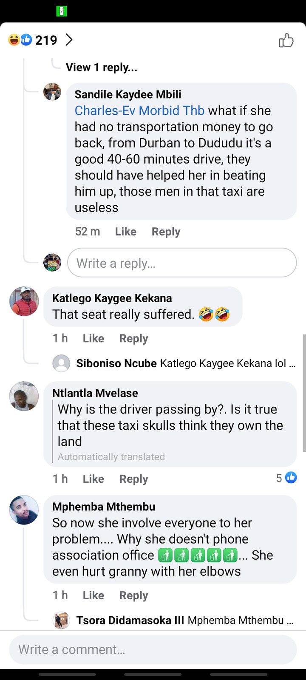
Task: Reply to Sandile Kaydee Mbili's comment
Action: (x=166, y=232)
